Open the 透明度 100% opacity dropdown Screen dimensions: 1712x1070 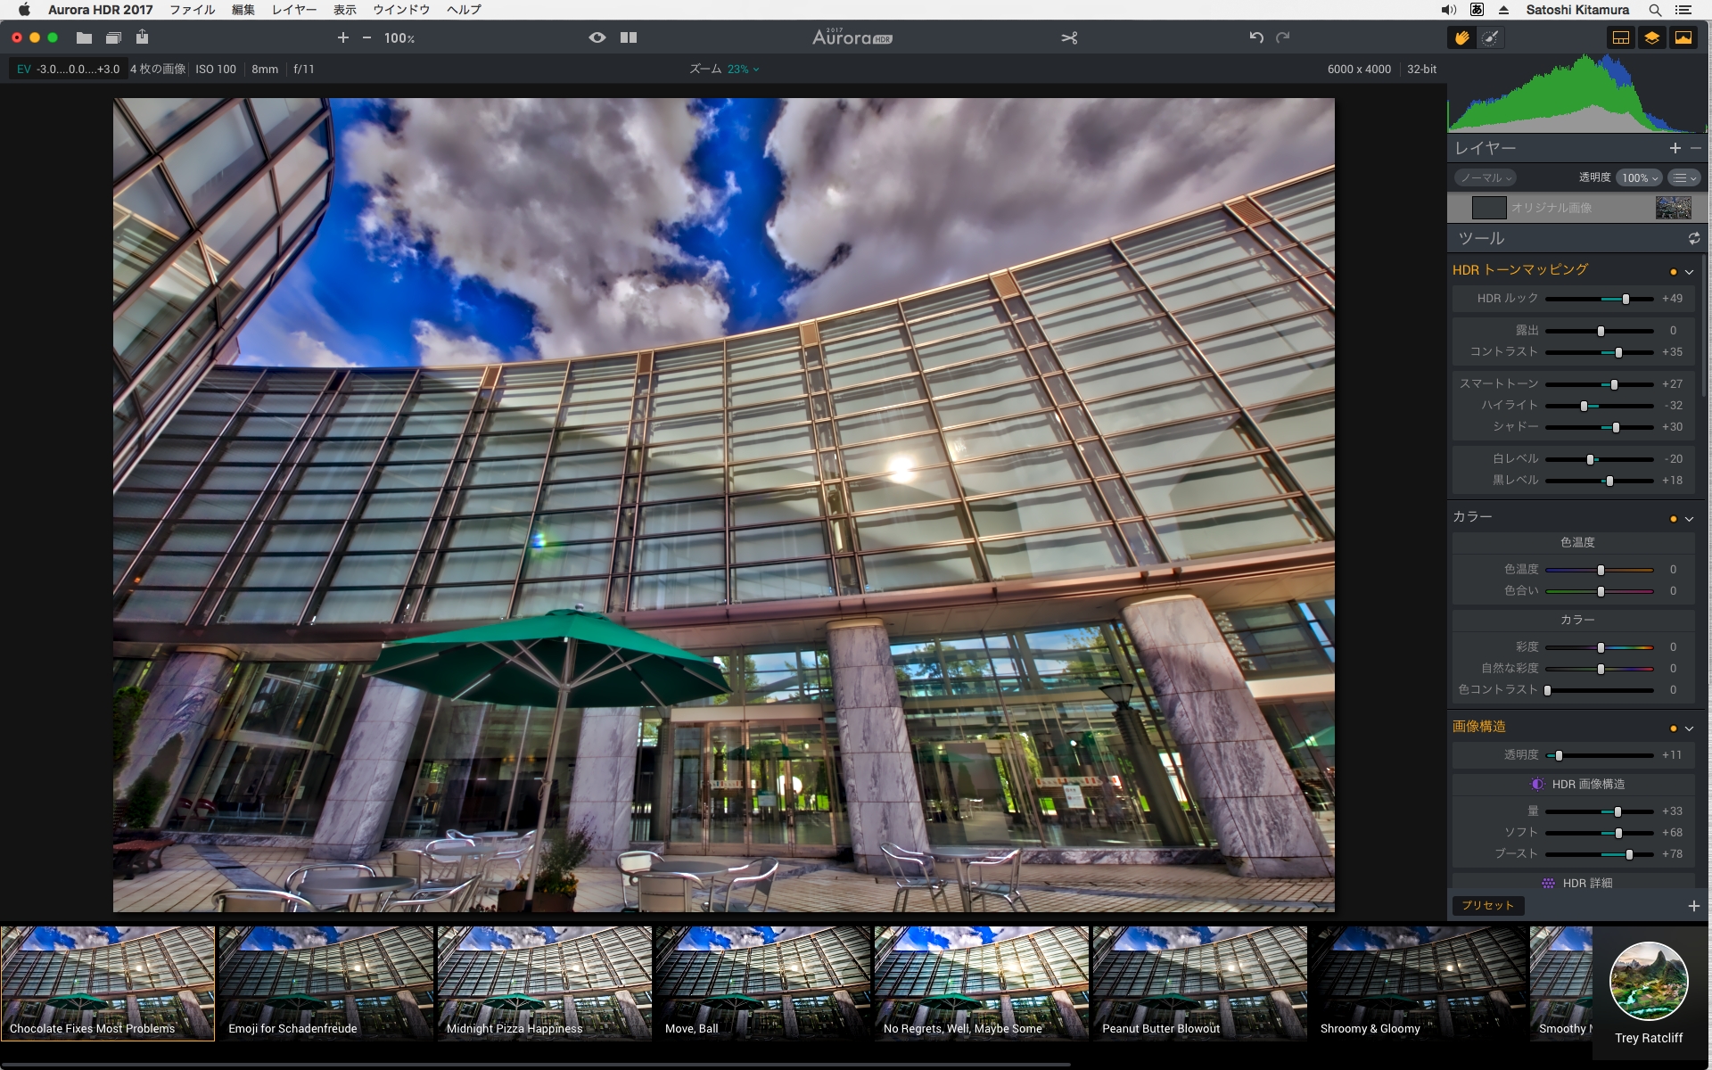(1640, 177)
